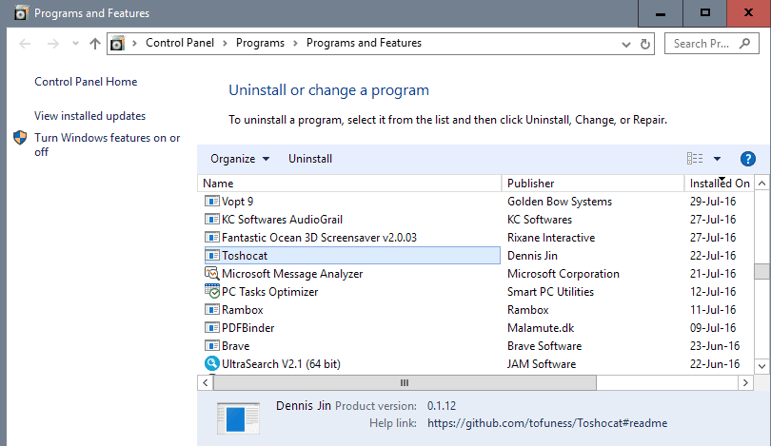Click the change view layout icon
This screenshot has height=446, width=771.
coord(695,158)
